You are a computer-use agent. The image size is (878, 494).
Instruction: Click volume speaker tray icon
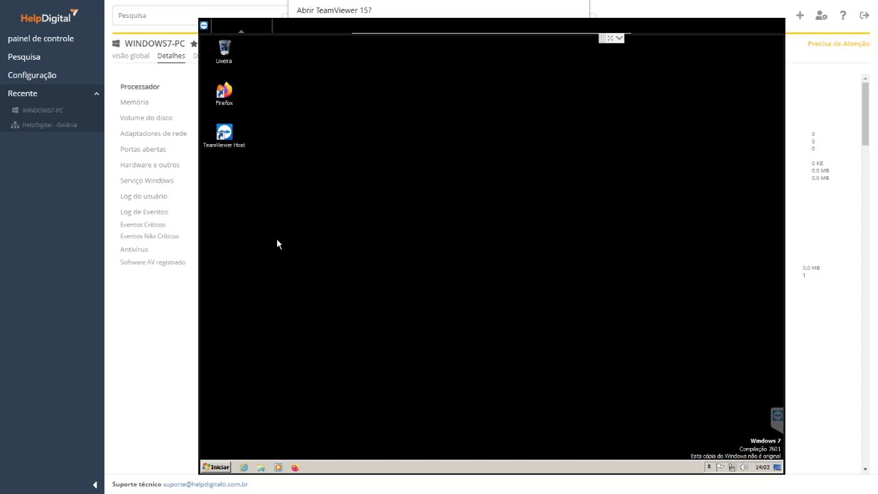pos(744,467)
